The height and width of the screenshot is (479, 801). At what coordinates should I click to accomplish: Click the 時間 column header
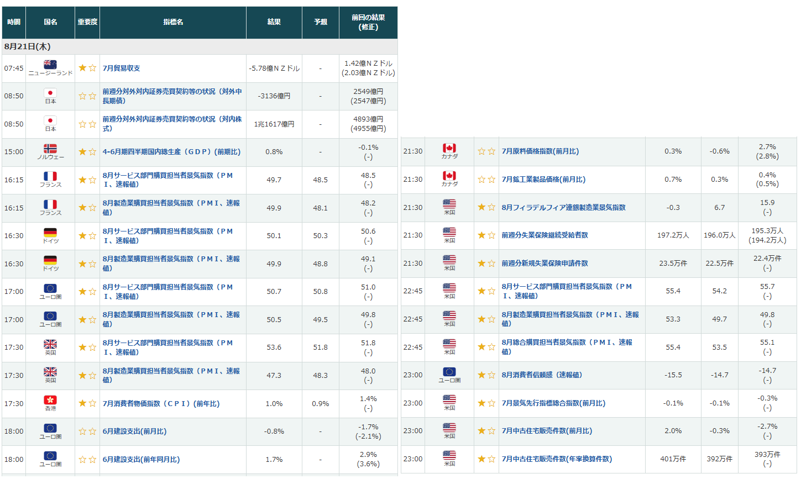click(x=14, y=22)
